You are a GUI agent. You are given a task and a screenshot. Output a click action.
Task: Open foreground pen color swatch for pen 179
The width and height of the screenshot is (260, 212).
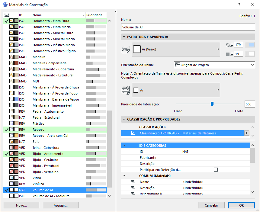(250, 45)
